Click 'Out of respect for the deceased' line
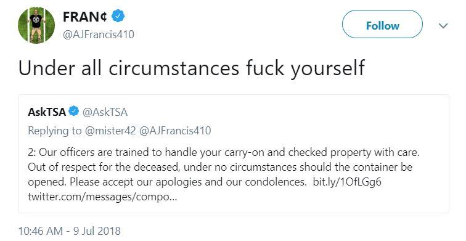The image size is (466, 241). pyautogui.click(x=104, y=167)
